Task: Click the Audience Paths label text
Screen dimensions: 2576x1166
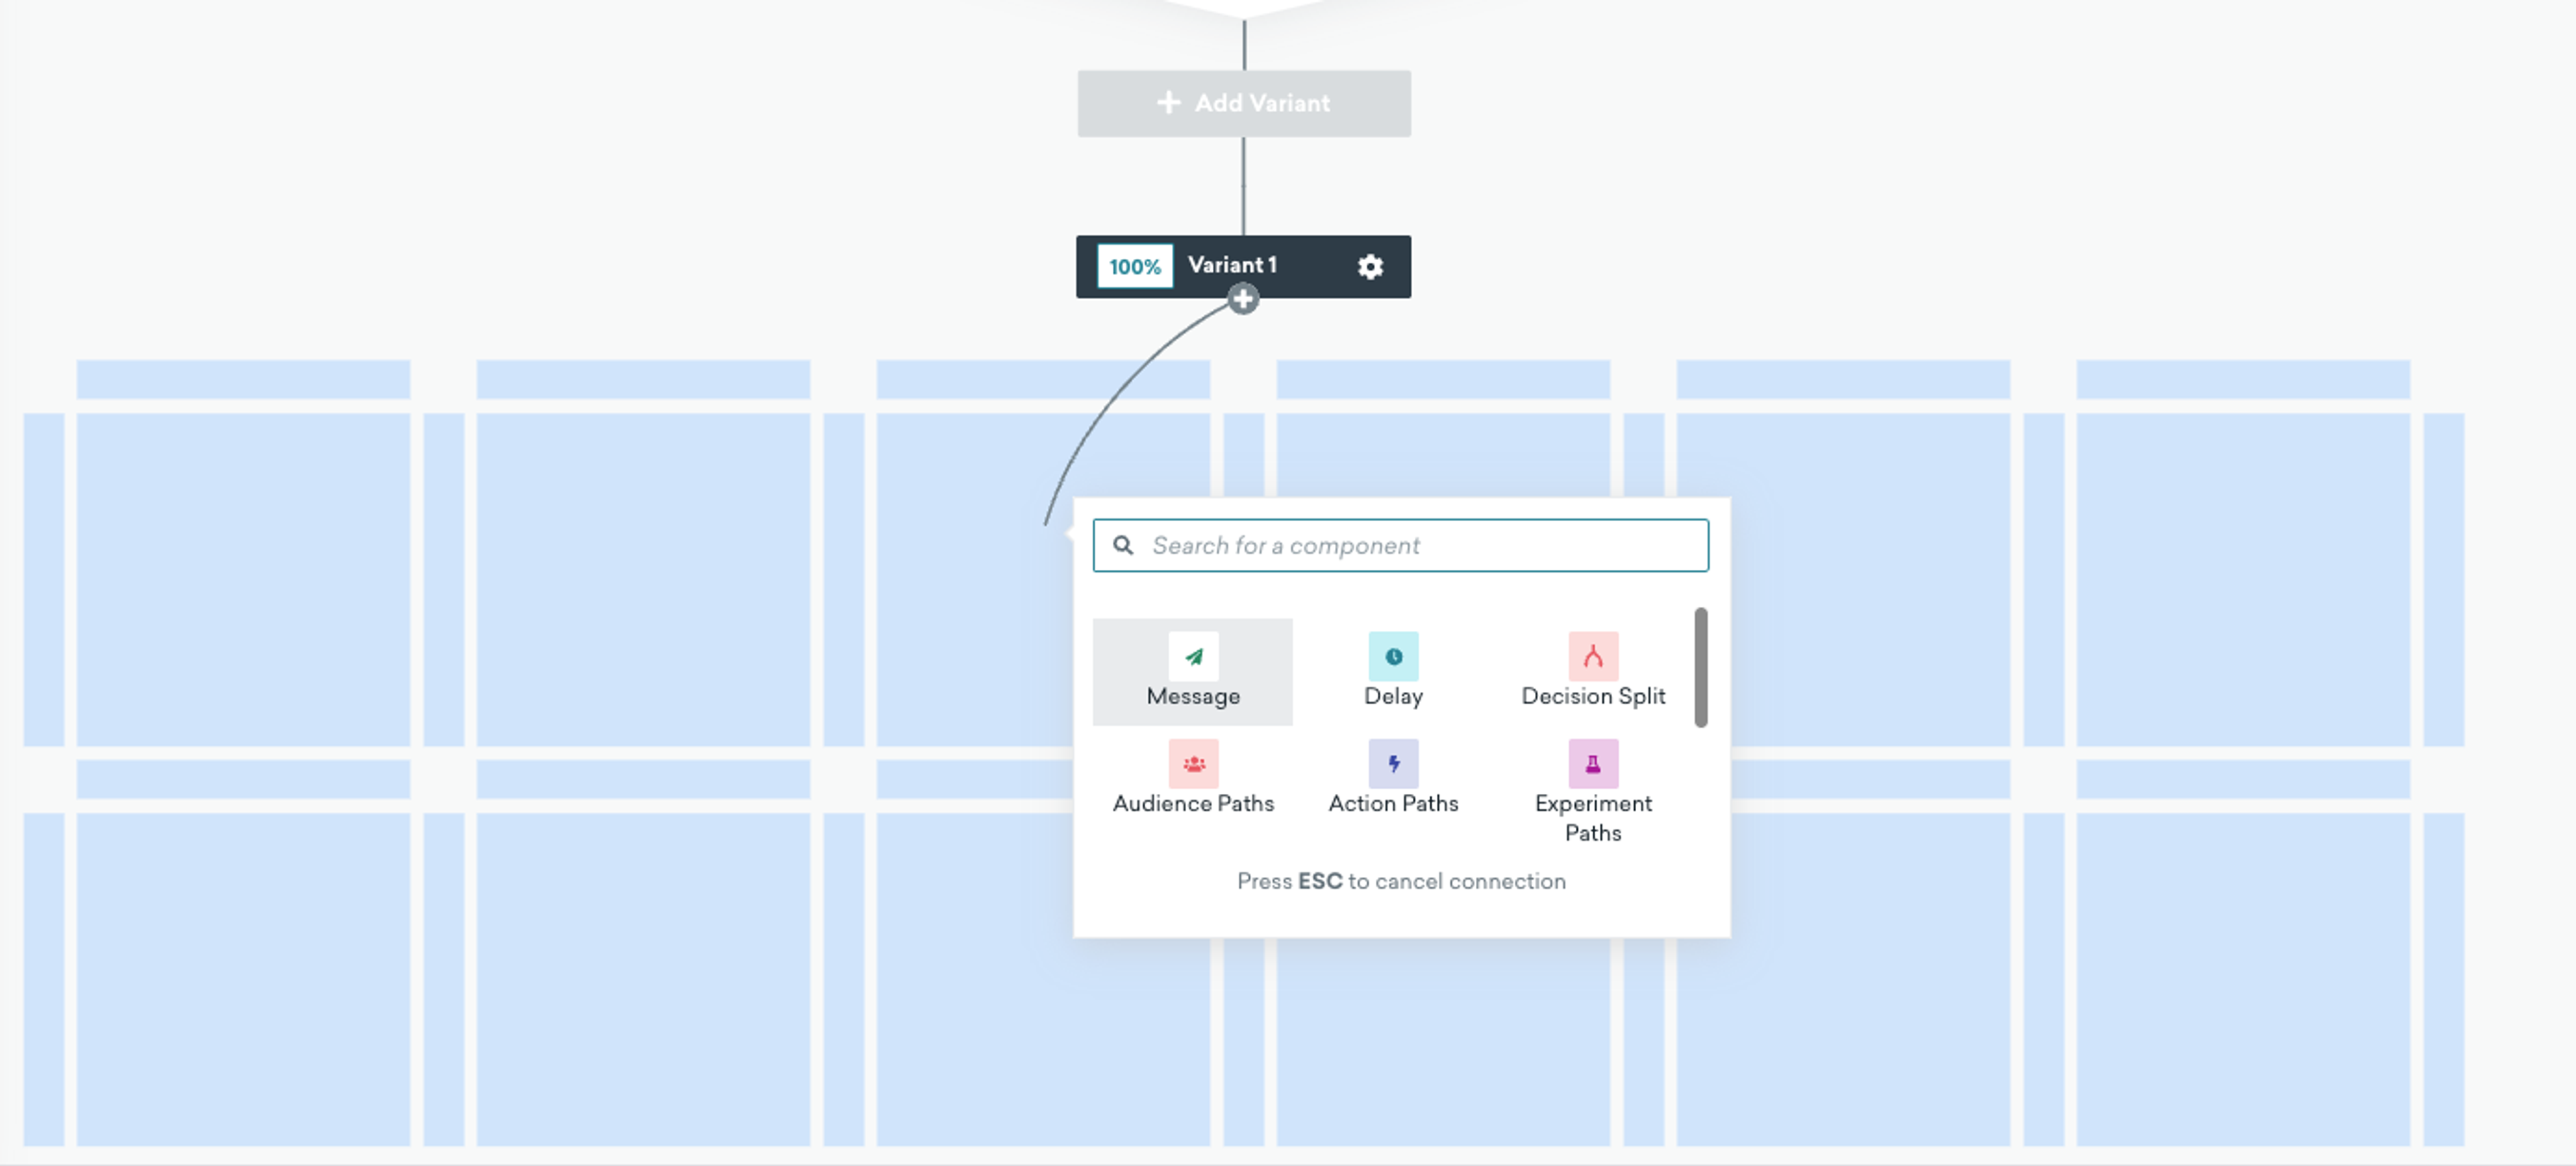Action: pos(1193,805)
